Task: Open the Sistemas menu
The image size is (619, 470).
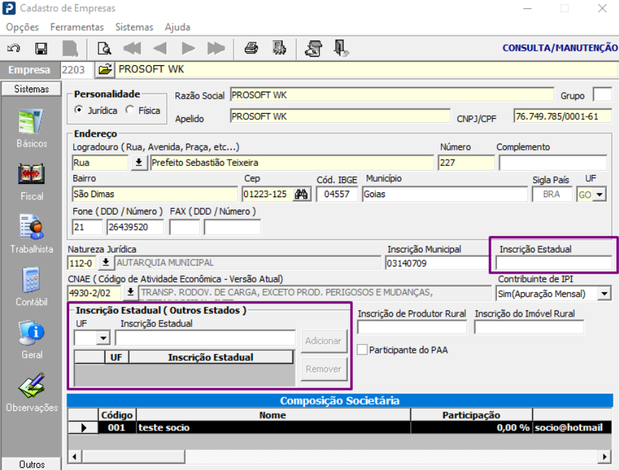Action: click(x=134, y=27)
